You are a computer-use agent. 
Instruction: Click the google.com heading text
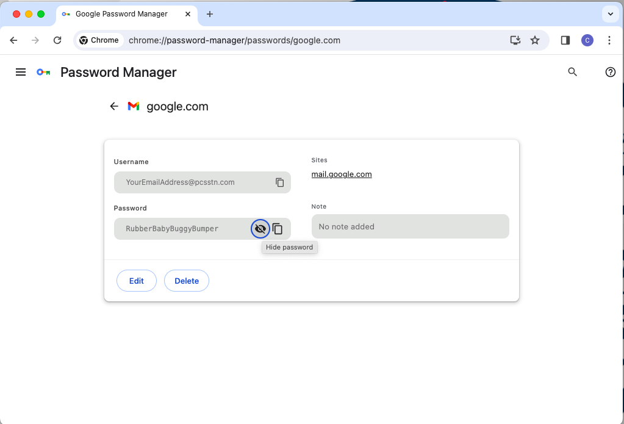(x=178, y=107)
